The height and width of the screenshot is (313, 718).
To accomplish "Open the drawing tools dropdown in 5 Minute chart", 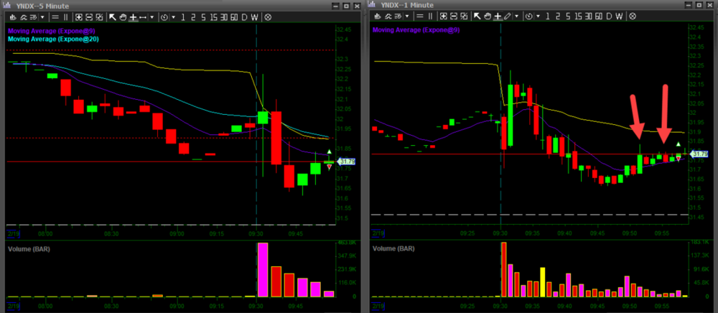I will (x=153, y=16).
